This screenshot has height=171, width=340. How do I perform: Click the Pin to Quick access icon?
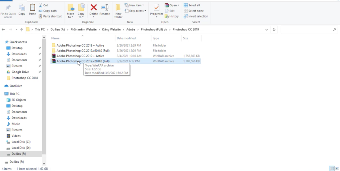pyautogui.click(x=8, y=8)
